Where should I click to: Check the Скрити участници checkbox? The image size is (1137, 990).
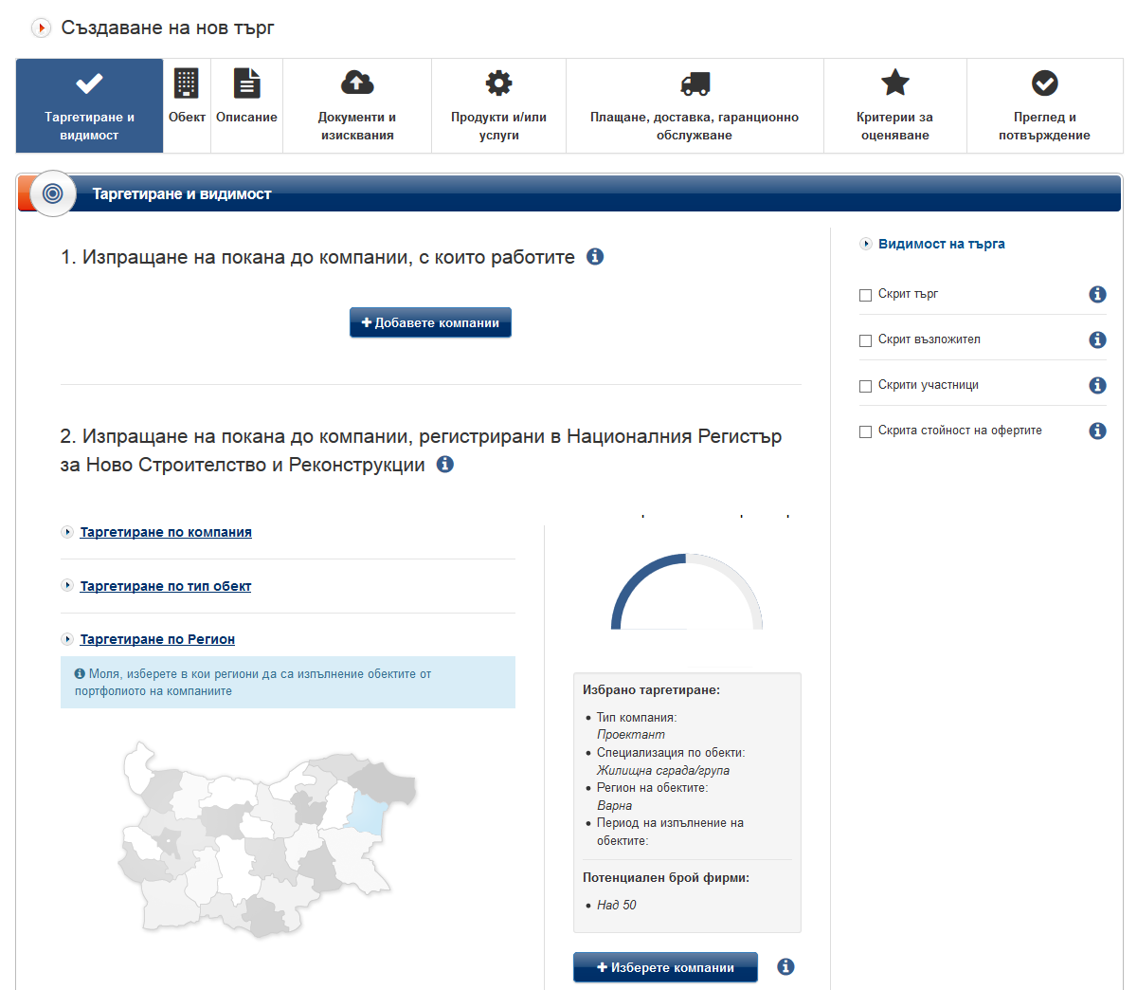(865, 386)
